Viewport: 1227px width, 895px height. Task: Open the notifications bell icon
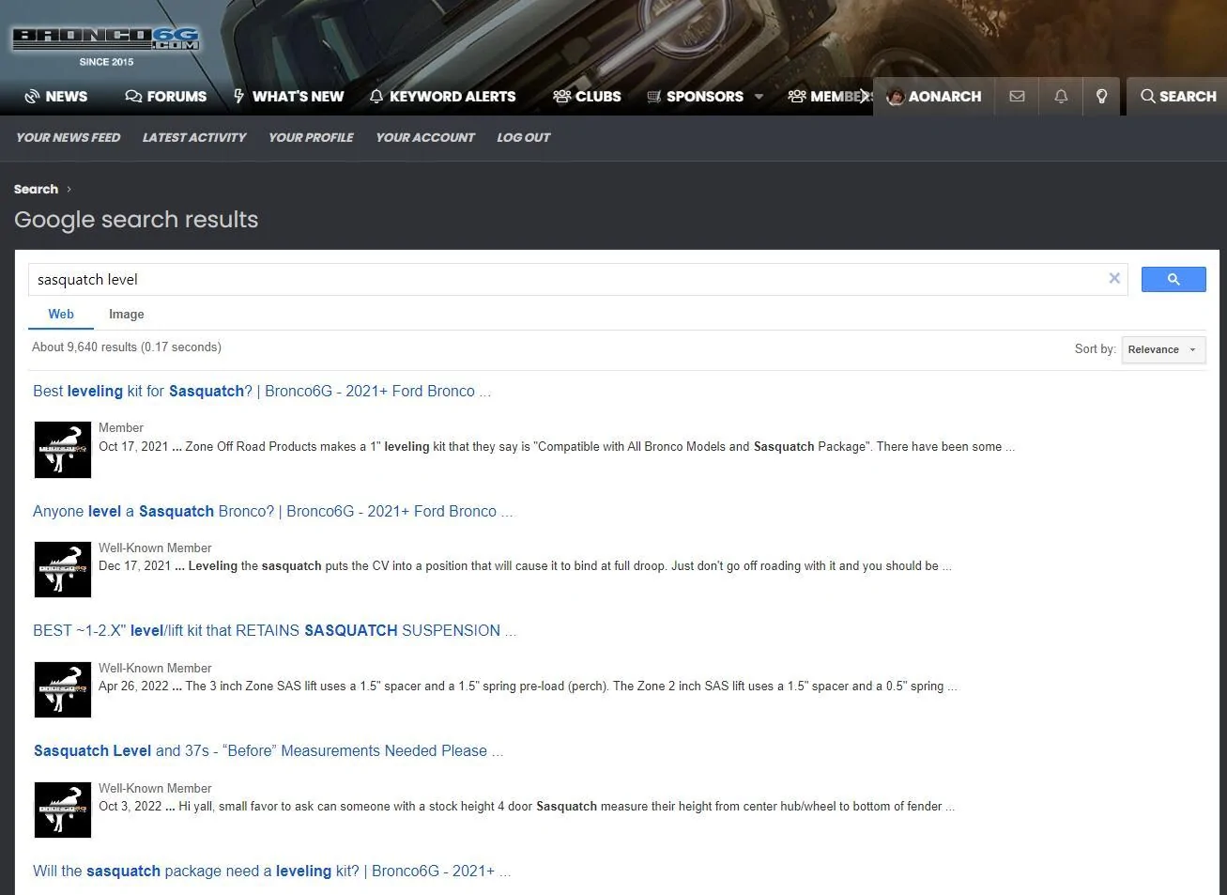point(1061,97)
